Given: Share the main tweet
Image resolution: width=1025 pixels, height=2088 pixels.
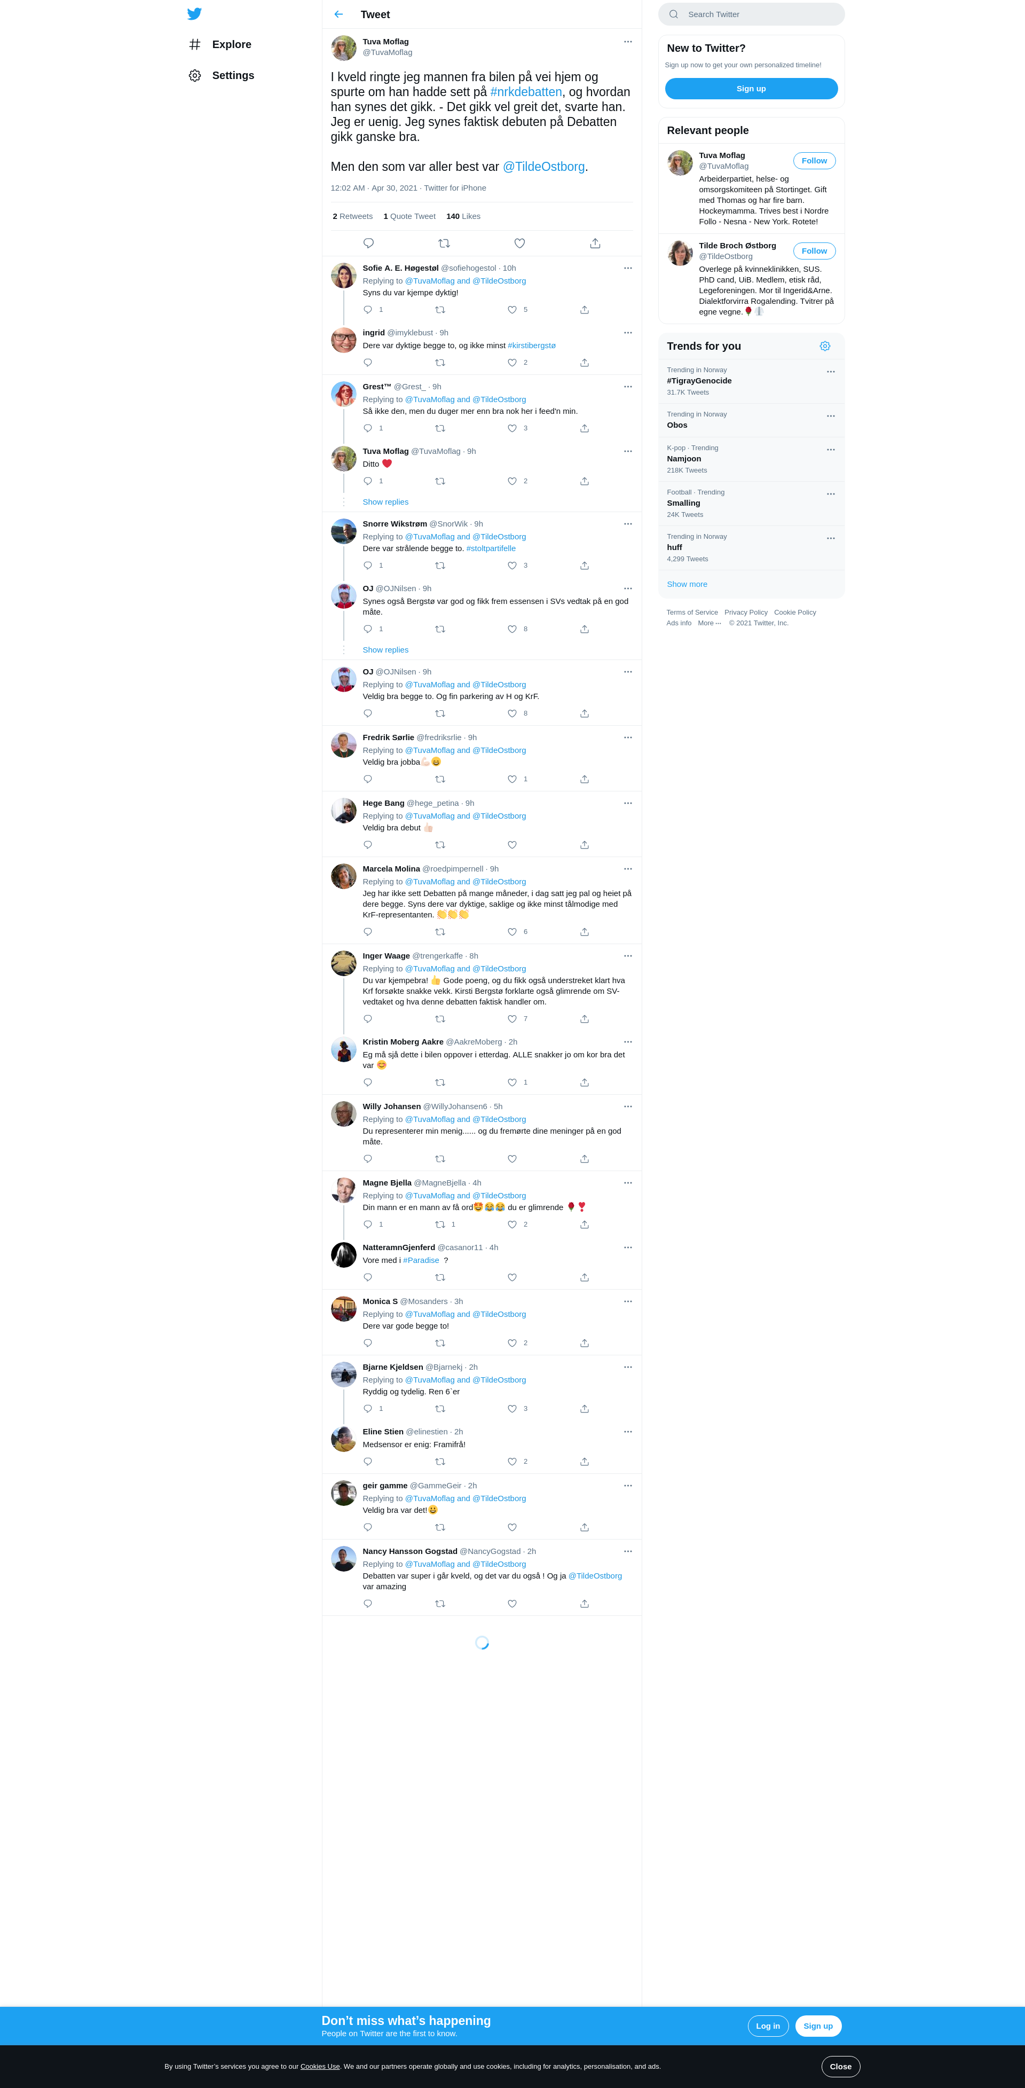Looking at the screenshot, I should point(595,243).
